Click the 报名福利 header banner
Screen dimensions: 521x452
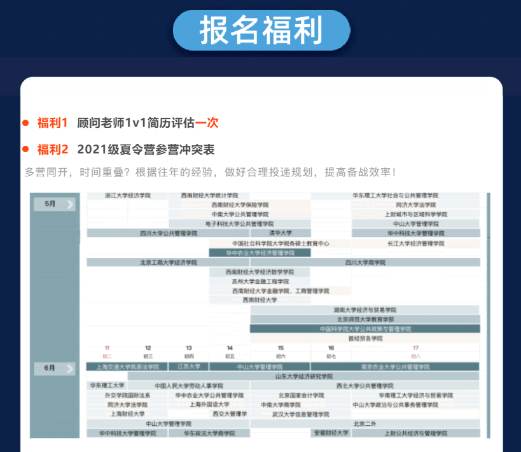click(261, 31)
